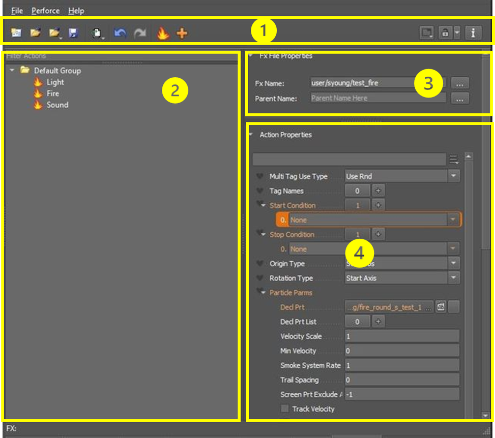Image resolution: width=495 pixels, height=438 pixels.
Task: Click the browse '...' button for Parent Name
Action: coord(460,99)
